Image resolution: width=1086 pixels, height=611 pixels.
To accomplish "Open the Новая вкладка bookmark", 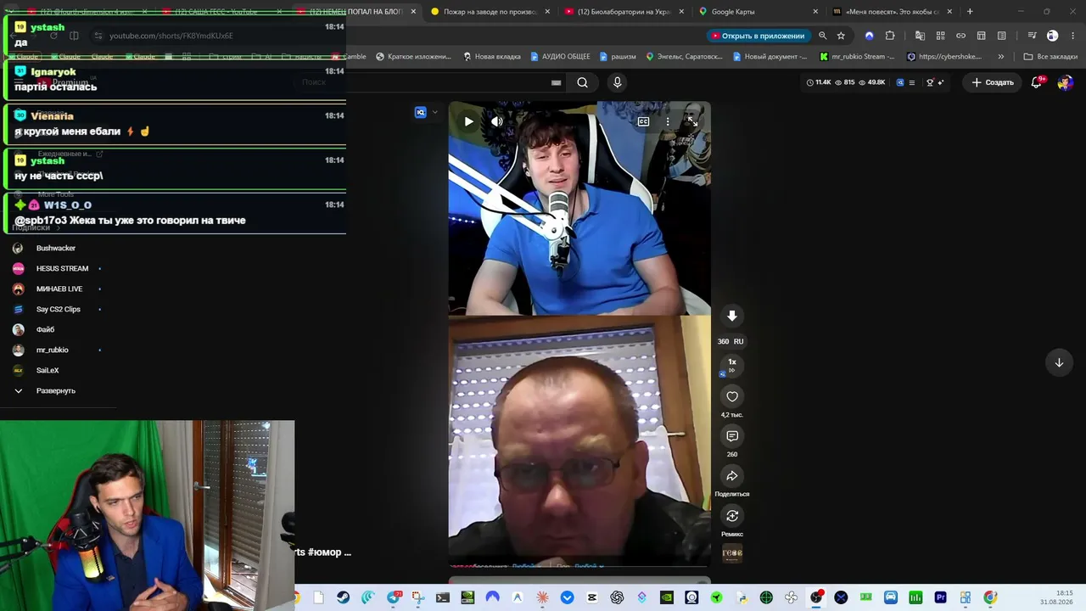I will 492,57.
